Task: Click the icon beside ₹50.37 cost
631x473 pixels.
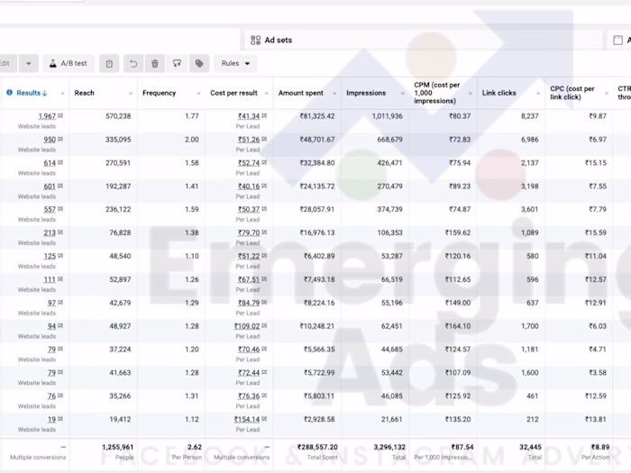Action: (264, 209)
